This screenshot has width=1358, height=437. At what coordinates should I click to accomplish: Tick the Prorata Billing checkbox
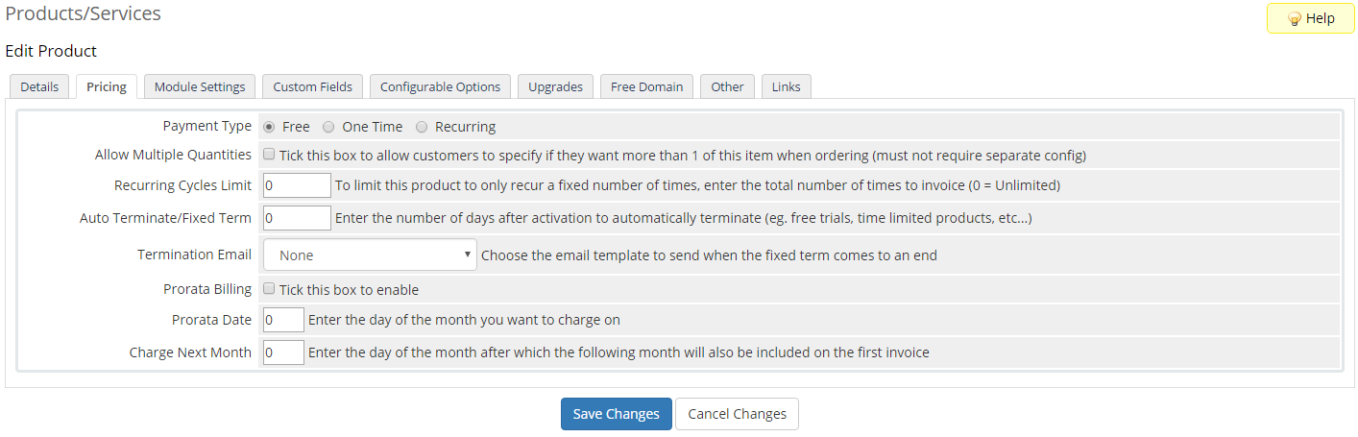point(270,289)
